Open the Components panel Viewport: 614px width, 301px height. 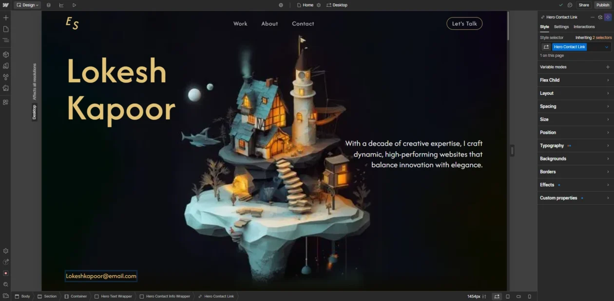point(6,54)
